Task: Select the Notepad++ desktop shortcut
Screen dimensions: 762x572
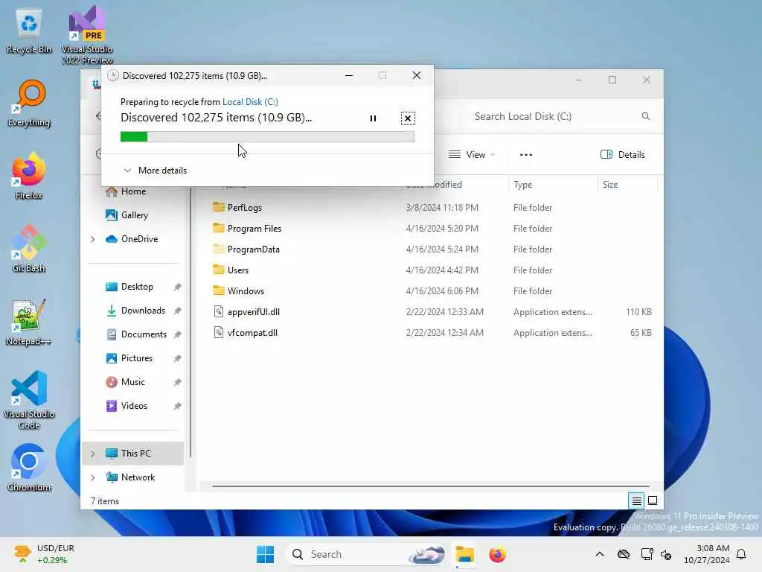Action: [x=29, y=322]
